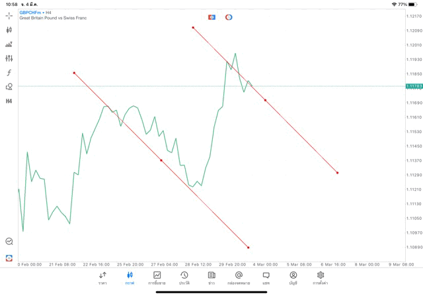Toggle the red-blue trade panel button
The height and width of the screenshot is (296, 423).
pyautogui.click(x=211, y=17)
